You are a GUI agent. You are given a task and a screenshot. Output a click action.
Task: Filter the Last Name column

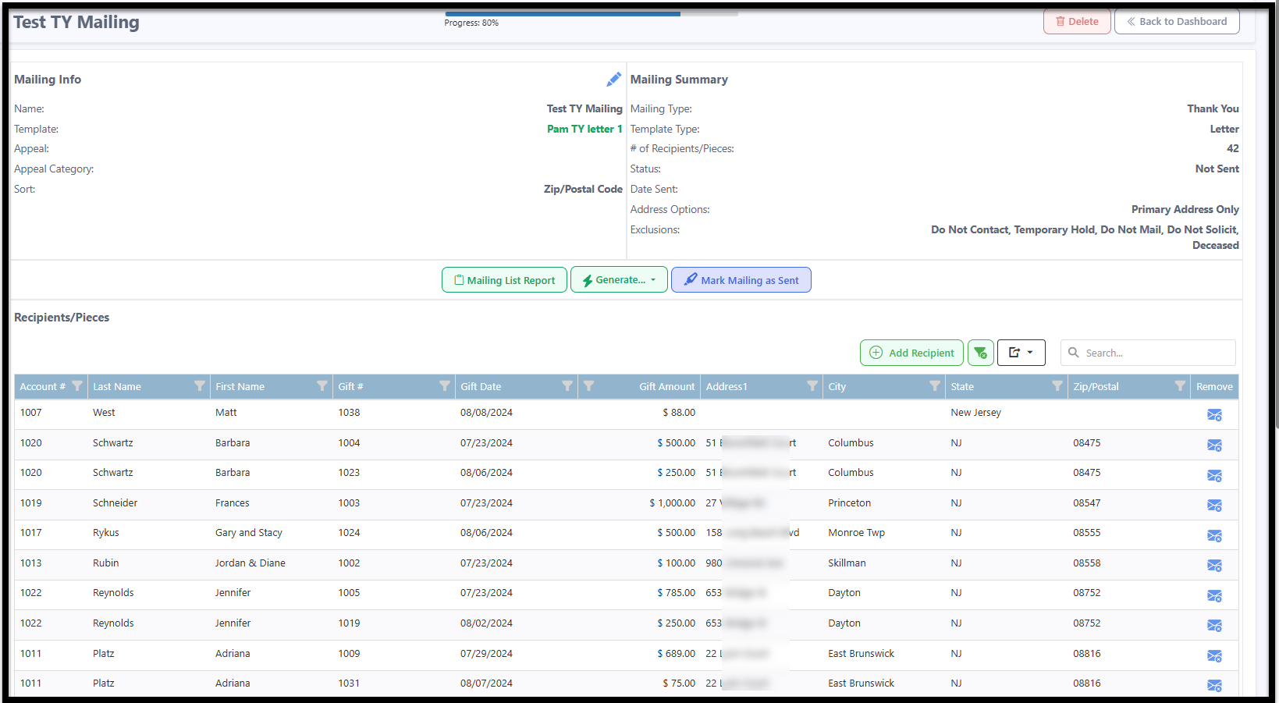[200, 386]
